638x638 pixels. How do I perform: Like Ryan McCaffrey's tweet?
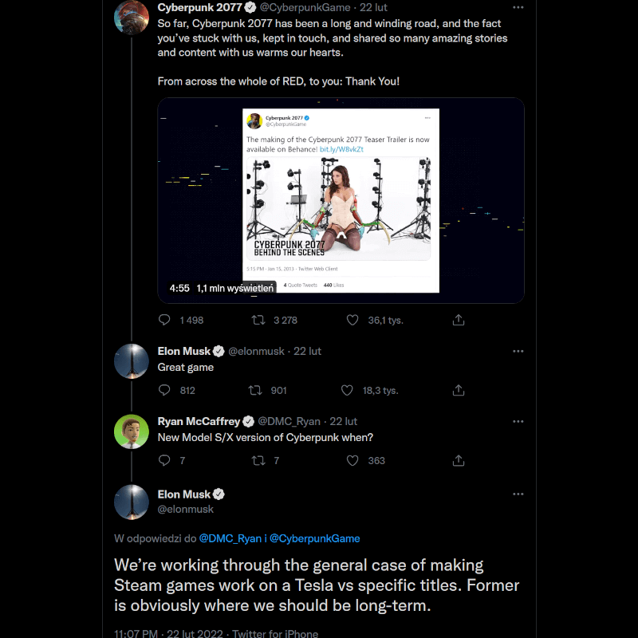[352, 460]
